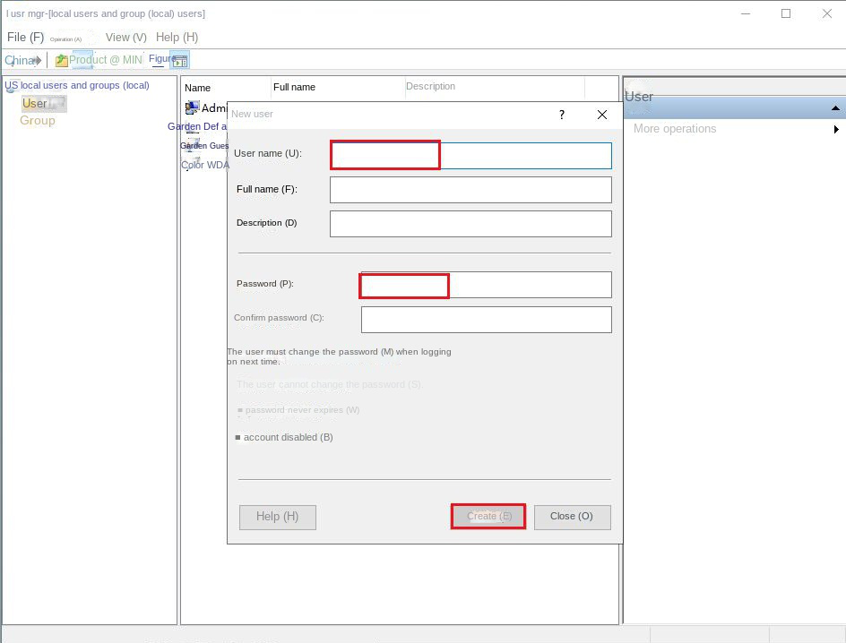Click the question mark help icon in New user dialog

(562, 115)
